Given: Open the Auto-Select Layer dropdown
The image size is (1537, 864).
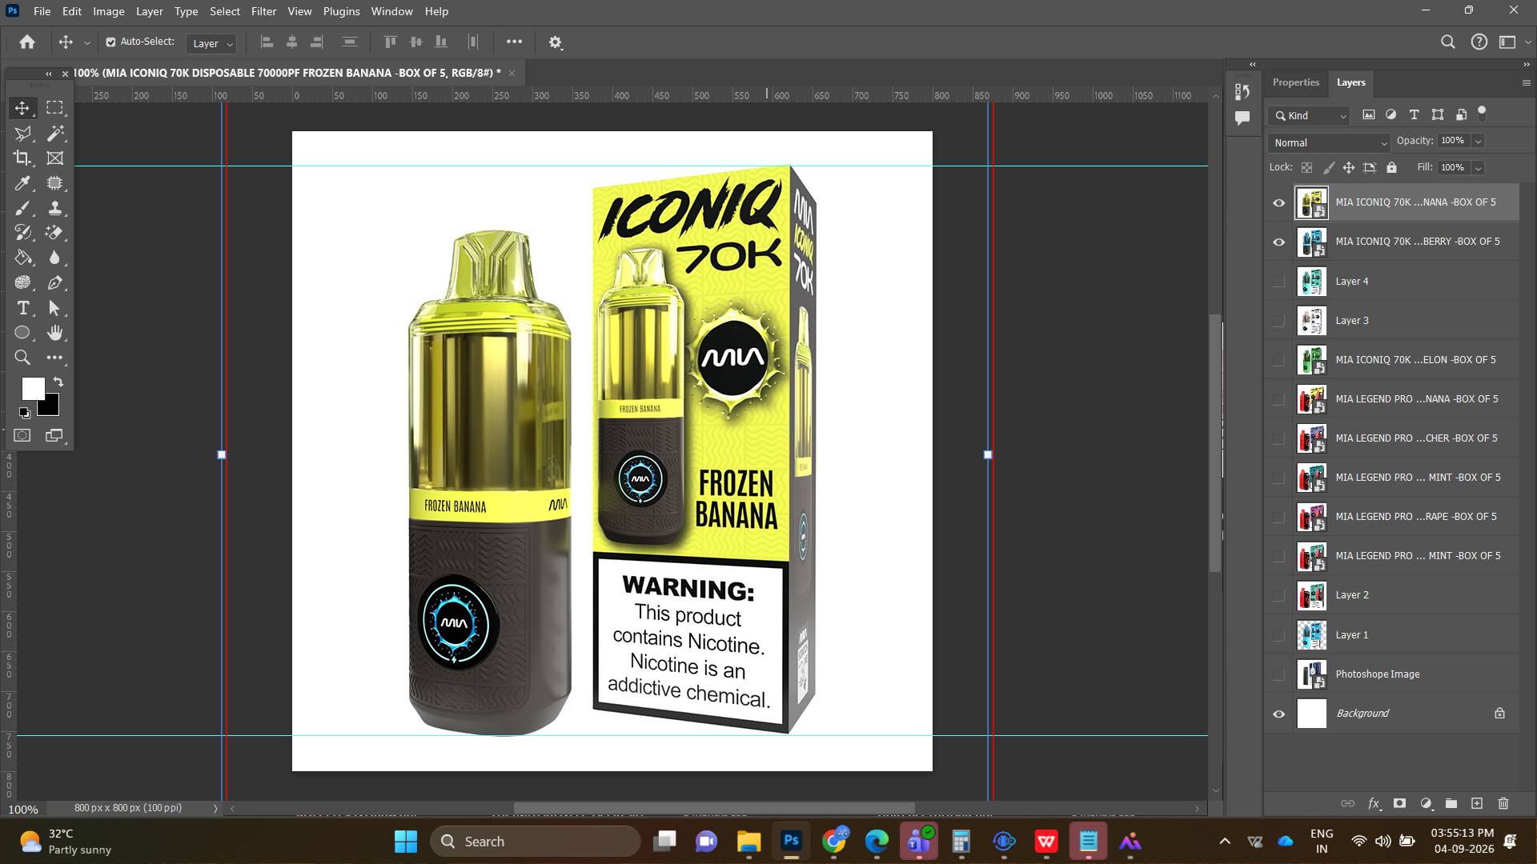Looking at the screenshot, I should (x=211, y=43).
